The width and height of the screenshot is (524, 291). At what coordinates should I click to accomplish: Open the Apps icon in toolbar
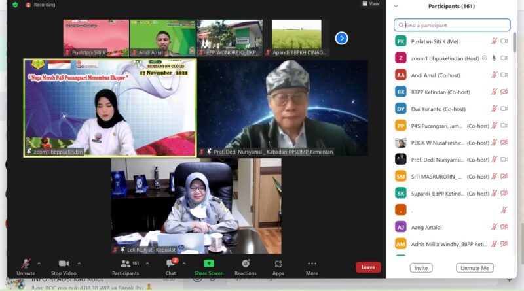278,266
